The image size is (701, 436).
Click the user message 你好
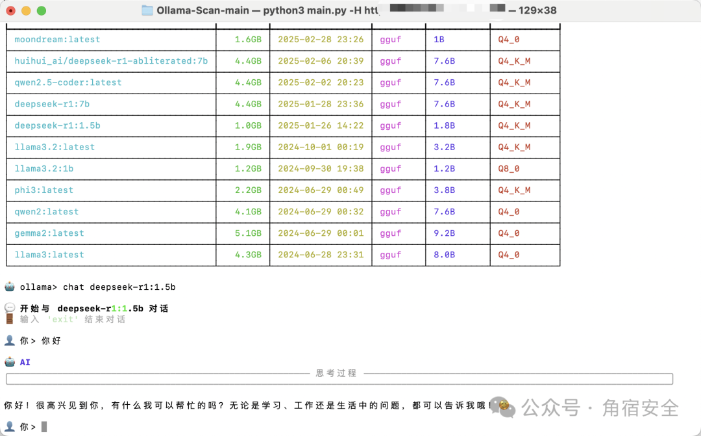pos(51,340)
